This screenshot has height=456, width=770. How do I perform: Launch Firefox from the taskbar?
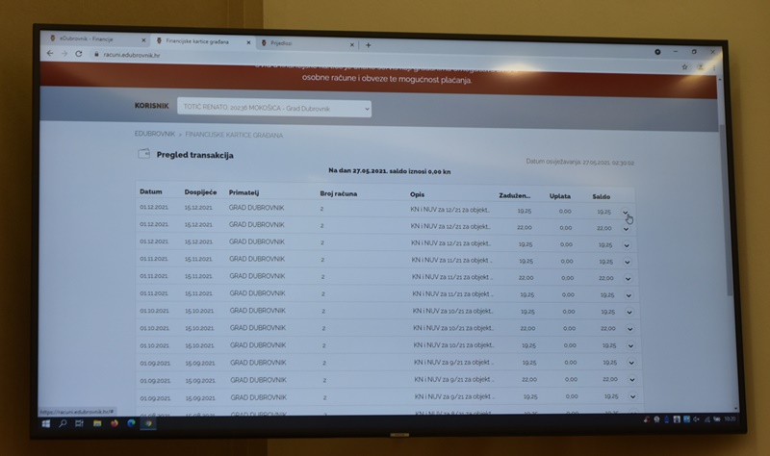(x=115, y=422)
